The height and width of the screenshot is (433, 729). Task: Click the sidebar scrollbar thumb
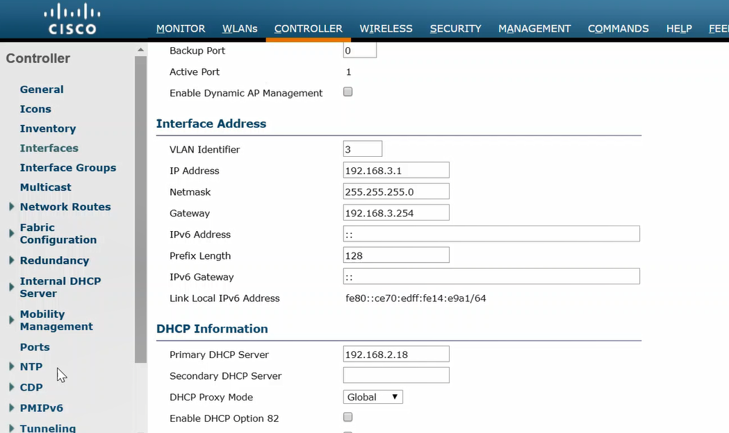click(x=141, y=210)
